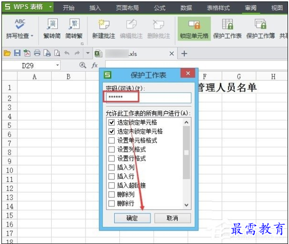The image size is (289, 244).
Task: Confirm protection with 确定 button
Action: [x=132, y=218]
